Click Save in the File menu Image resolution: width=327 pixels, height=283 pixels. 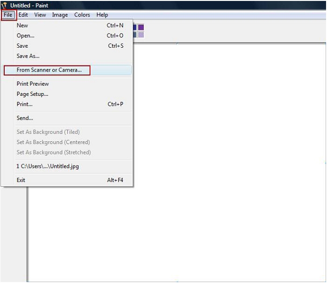(22, 46)
